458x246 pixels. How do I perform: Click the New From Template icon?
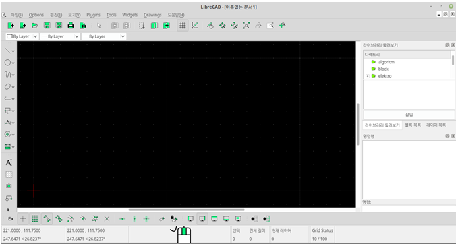click(23, 26)
